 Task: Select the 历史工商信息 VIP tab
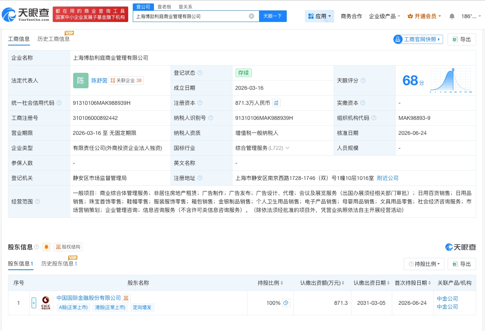(x=54, y=39)
